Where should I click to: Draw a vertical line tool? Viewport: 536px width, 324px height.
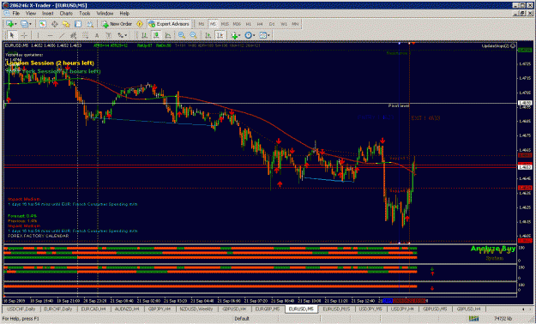38,35
